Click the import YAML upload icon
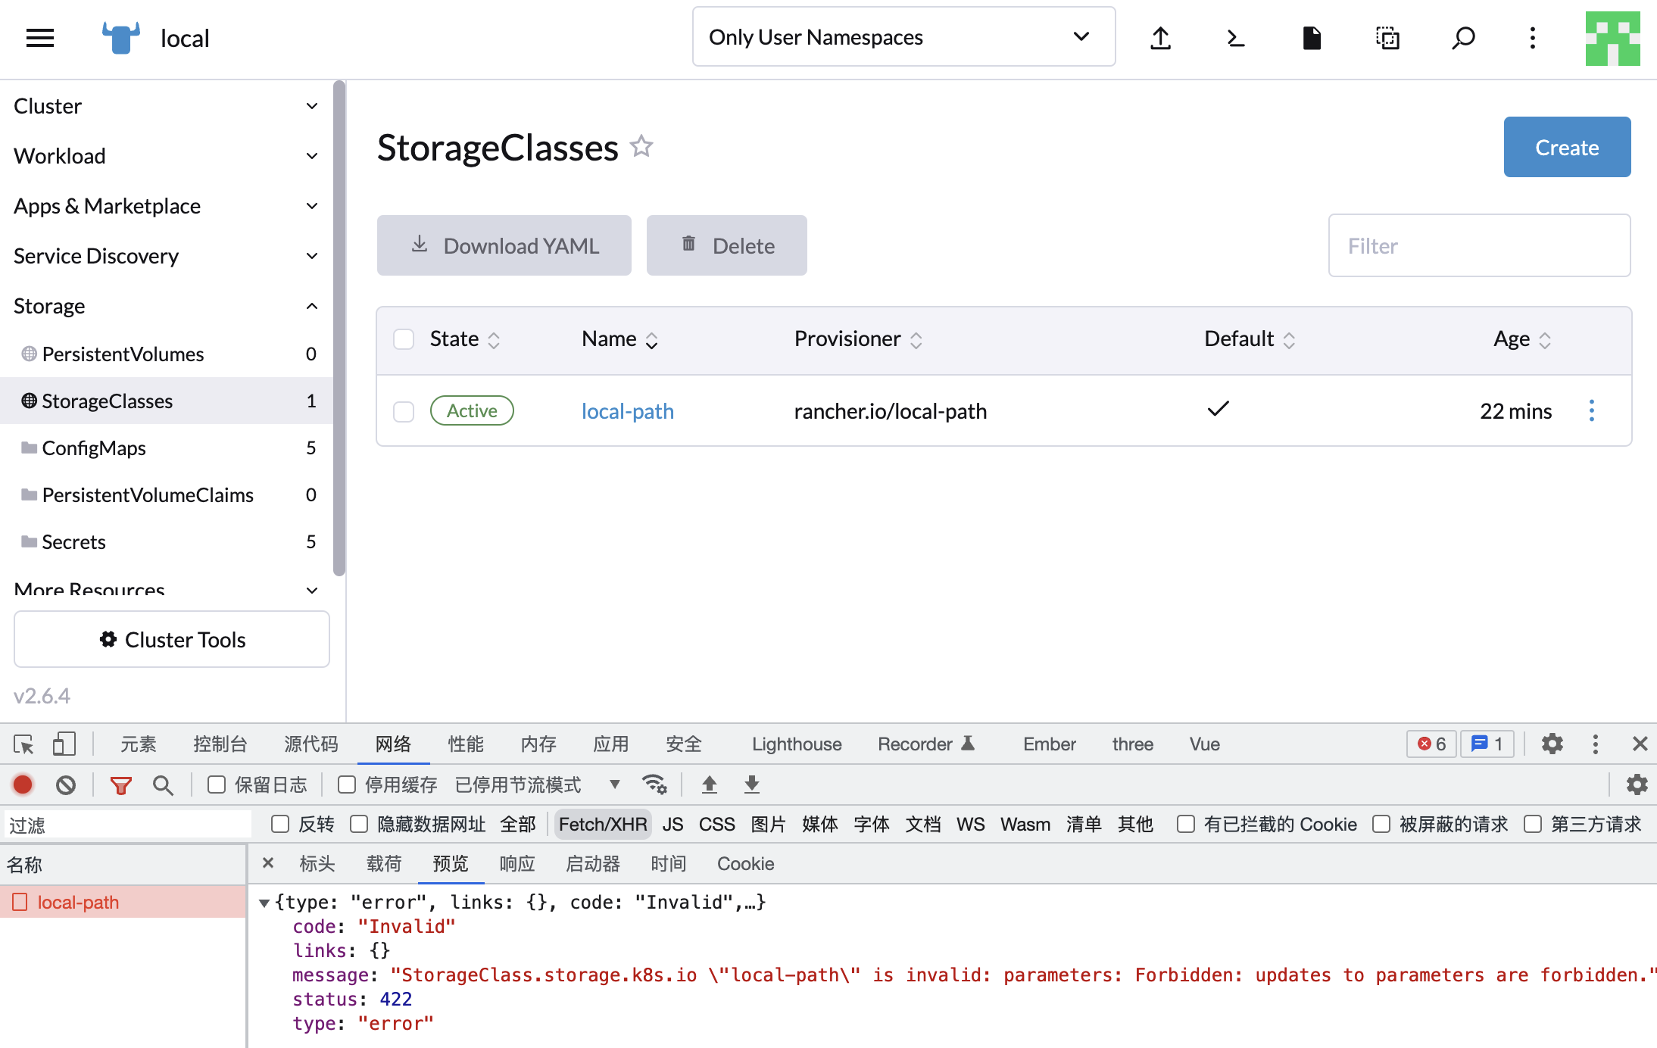This screenshot has height=1048, width=1657. (x=1160, y=38)
